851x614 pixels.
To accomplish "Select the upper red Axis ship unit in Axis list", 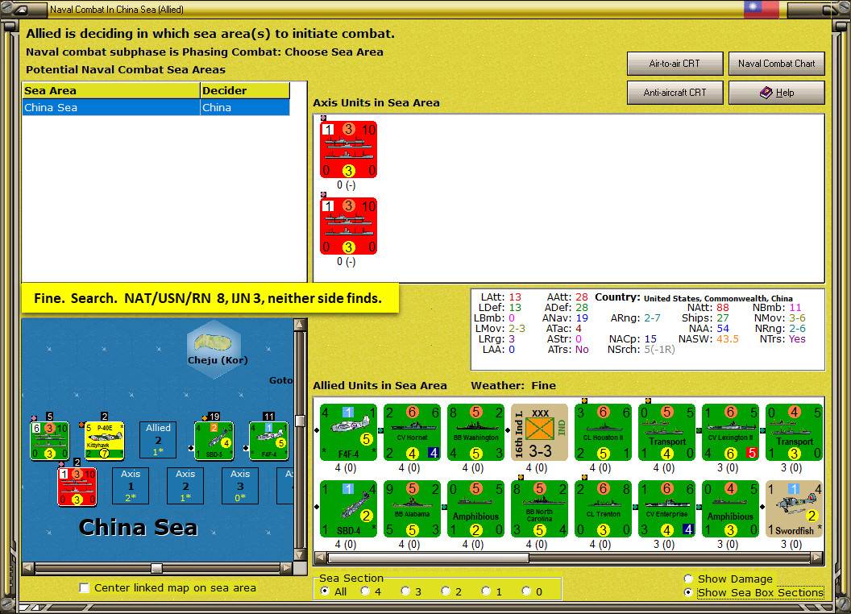I will 348,149.
